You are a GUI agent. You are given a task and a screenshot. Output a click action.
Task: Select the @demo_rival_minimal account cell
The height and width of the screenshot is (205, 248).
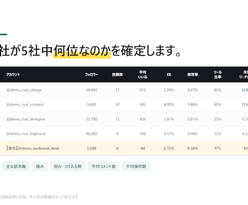point(25,105)
